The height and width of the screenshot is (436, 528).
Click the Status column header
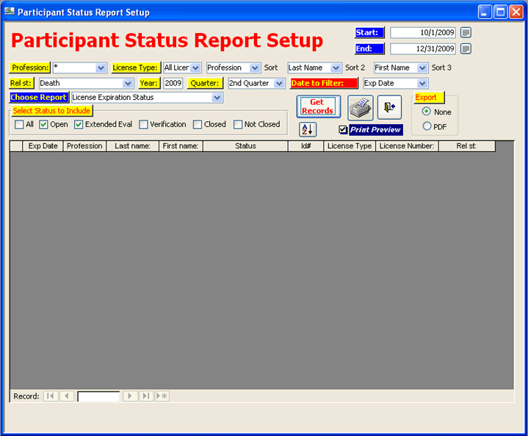point(245,146)
